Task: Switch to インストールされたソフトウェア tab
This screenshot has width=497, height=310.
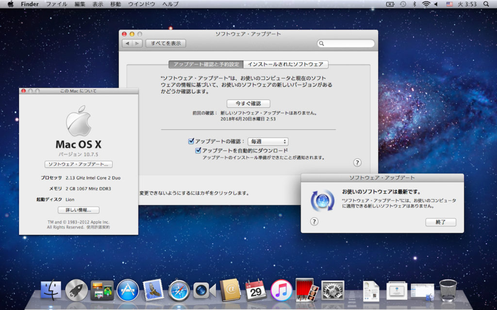Action: pos(285,64)
